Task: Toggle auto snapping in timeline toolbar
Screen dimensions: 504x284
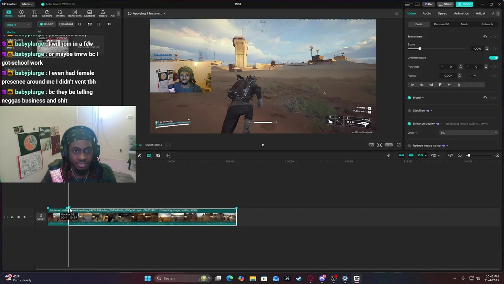Action: pyautogui.click(x=411, y=155)
